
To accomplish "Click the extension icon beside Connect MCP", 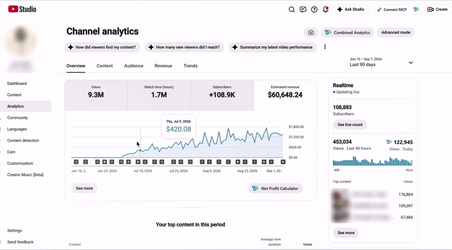I will [x=416, y=10].
